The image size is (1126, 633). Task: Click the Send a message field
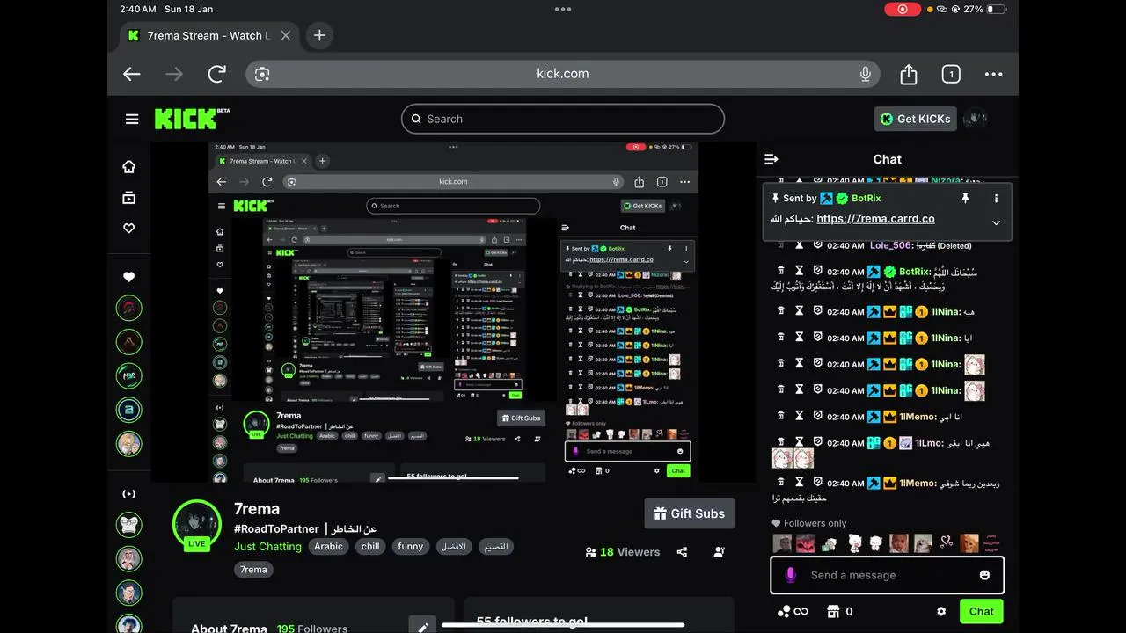[887, 575]
